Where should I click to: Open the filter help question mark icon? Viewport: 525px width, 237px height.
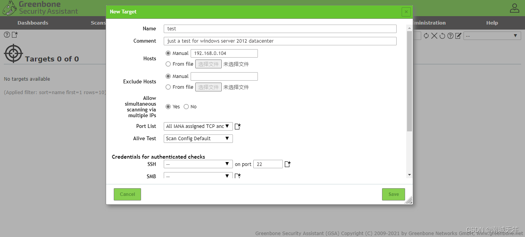click(x=450, y=36)
